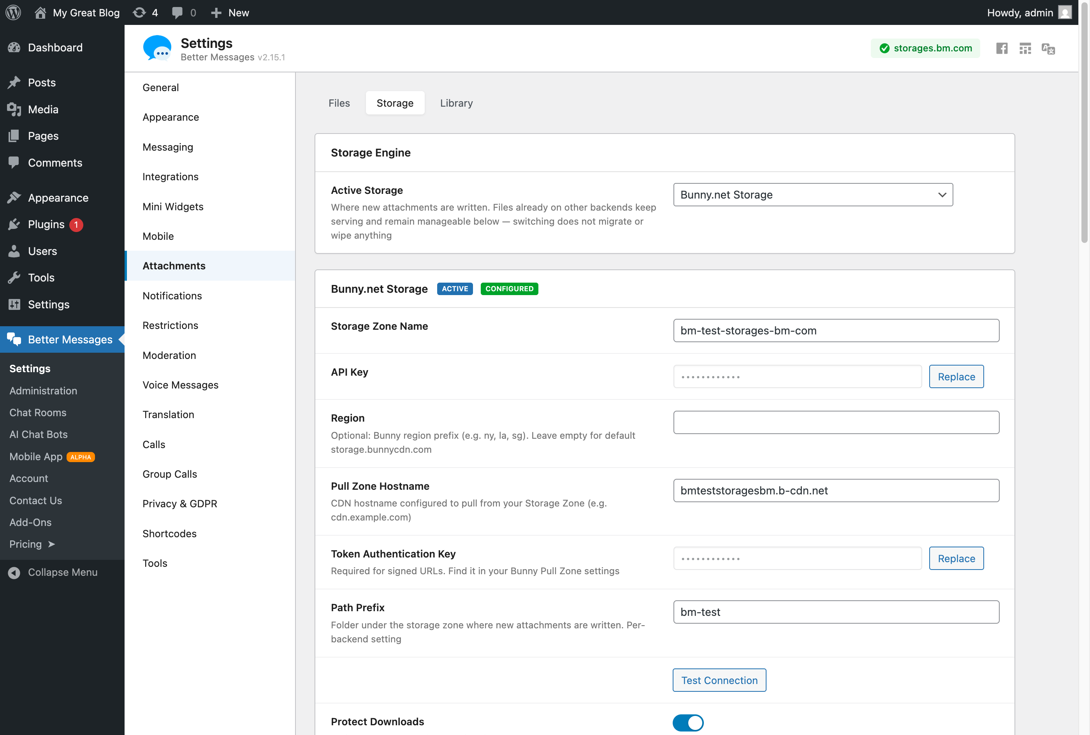
Task: Open the updates icon showing 4
Action: point(139,13)
